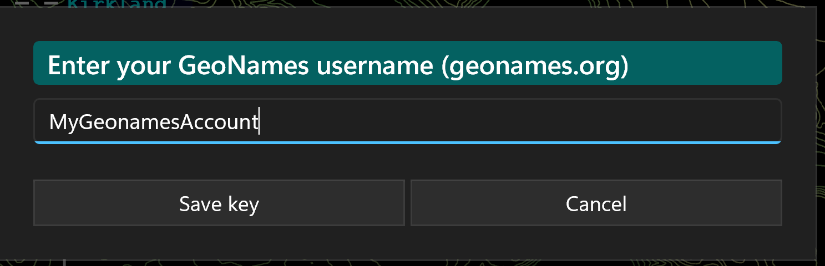Cancel the GeoNames username dialog

point(596,203)
